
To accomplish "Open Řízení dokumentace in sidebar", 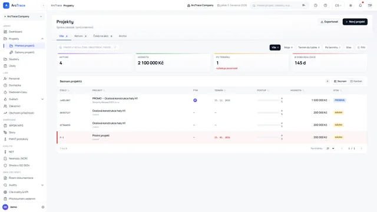I will [21, 178].
